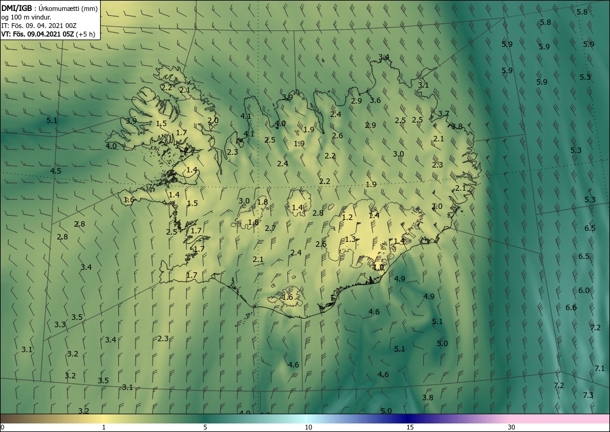Click the 'og 100 m vindur.' subtitle line

point(26,16)
